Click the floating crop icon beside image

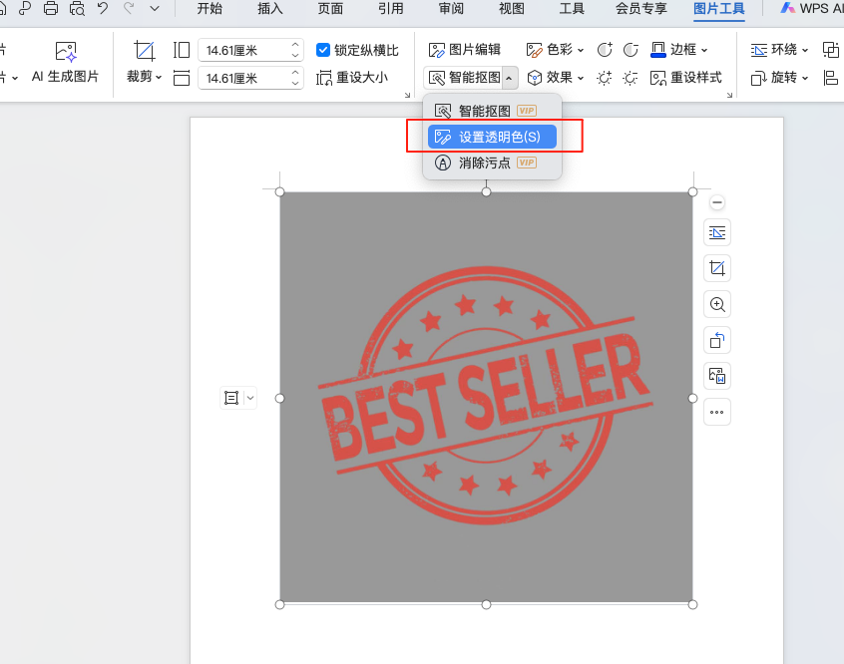717,268
